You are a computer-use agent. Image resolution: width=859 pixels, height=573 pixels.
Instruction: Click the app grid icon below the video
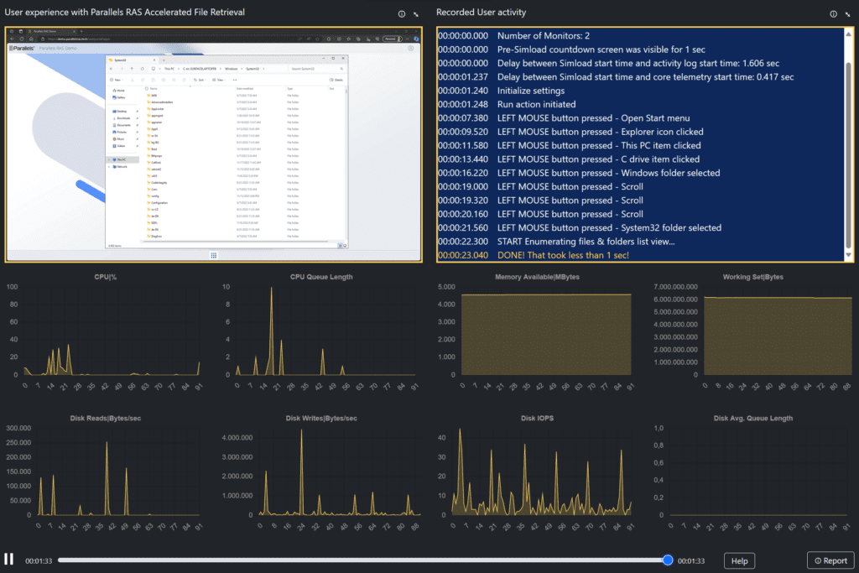(214, 255)
